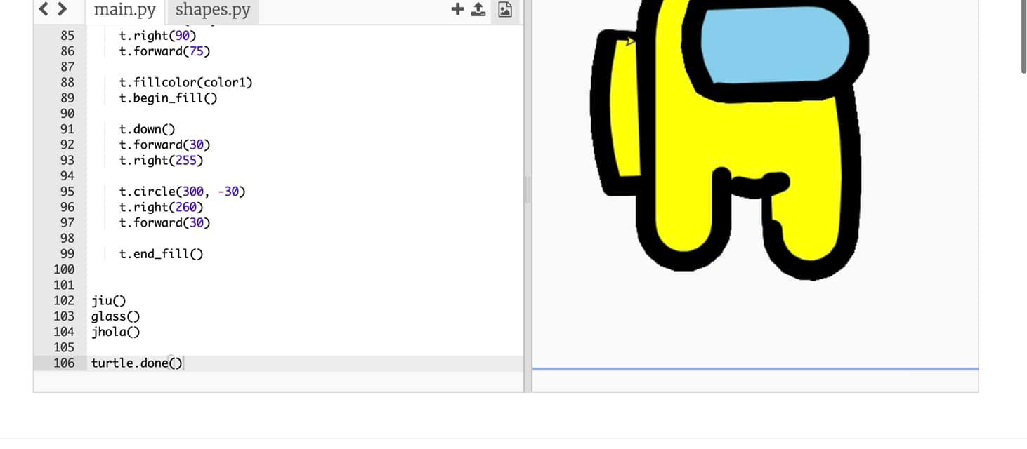Click the blue visor of the drawn character
Image resolution: width=1027 pixels, height=449 pixels.
(775, 46)
